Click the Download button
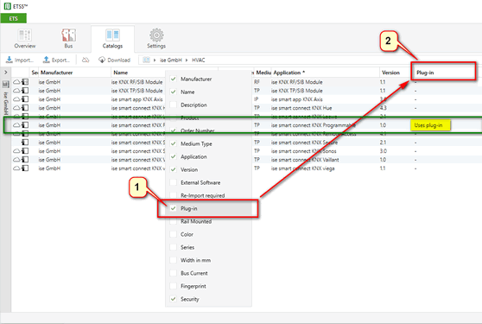 (114, 60)
